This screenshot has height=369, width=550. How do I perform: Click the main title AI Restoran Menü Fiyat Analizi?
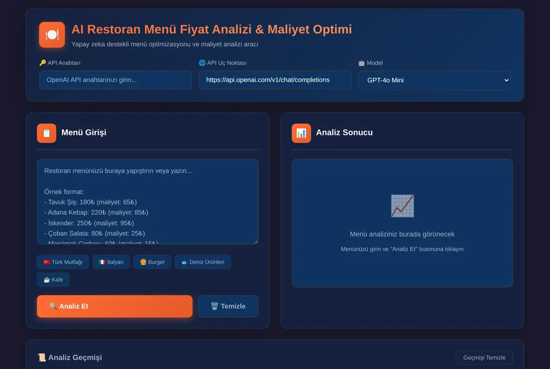[212, 30]
